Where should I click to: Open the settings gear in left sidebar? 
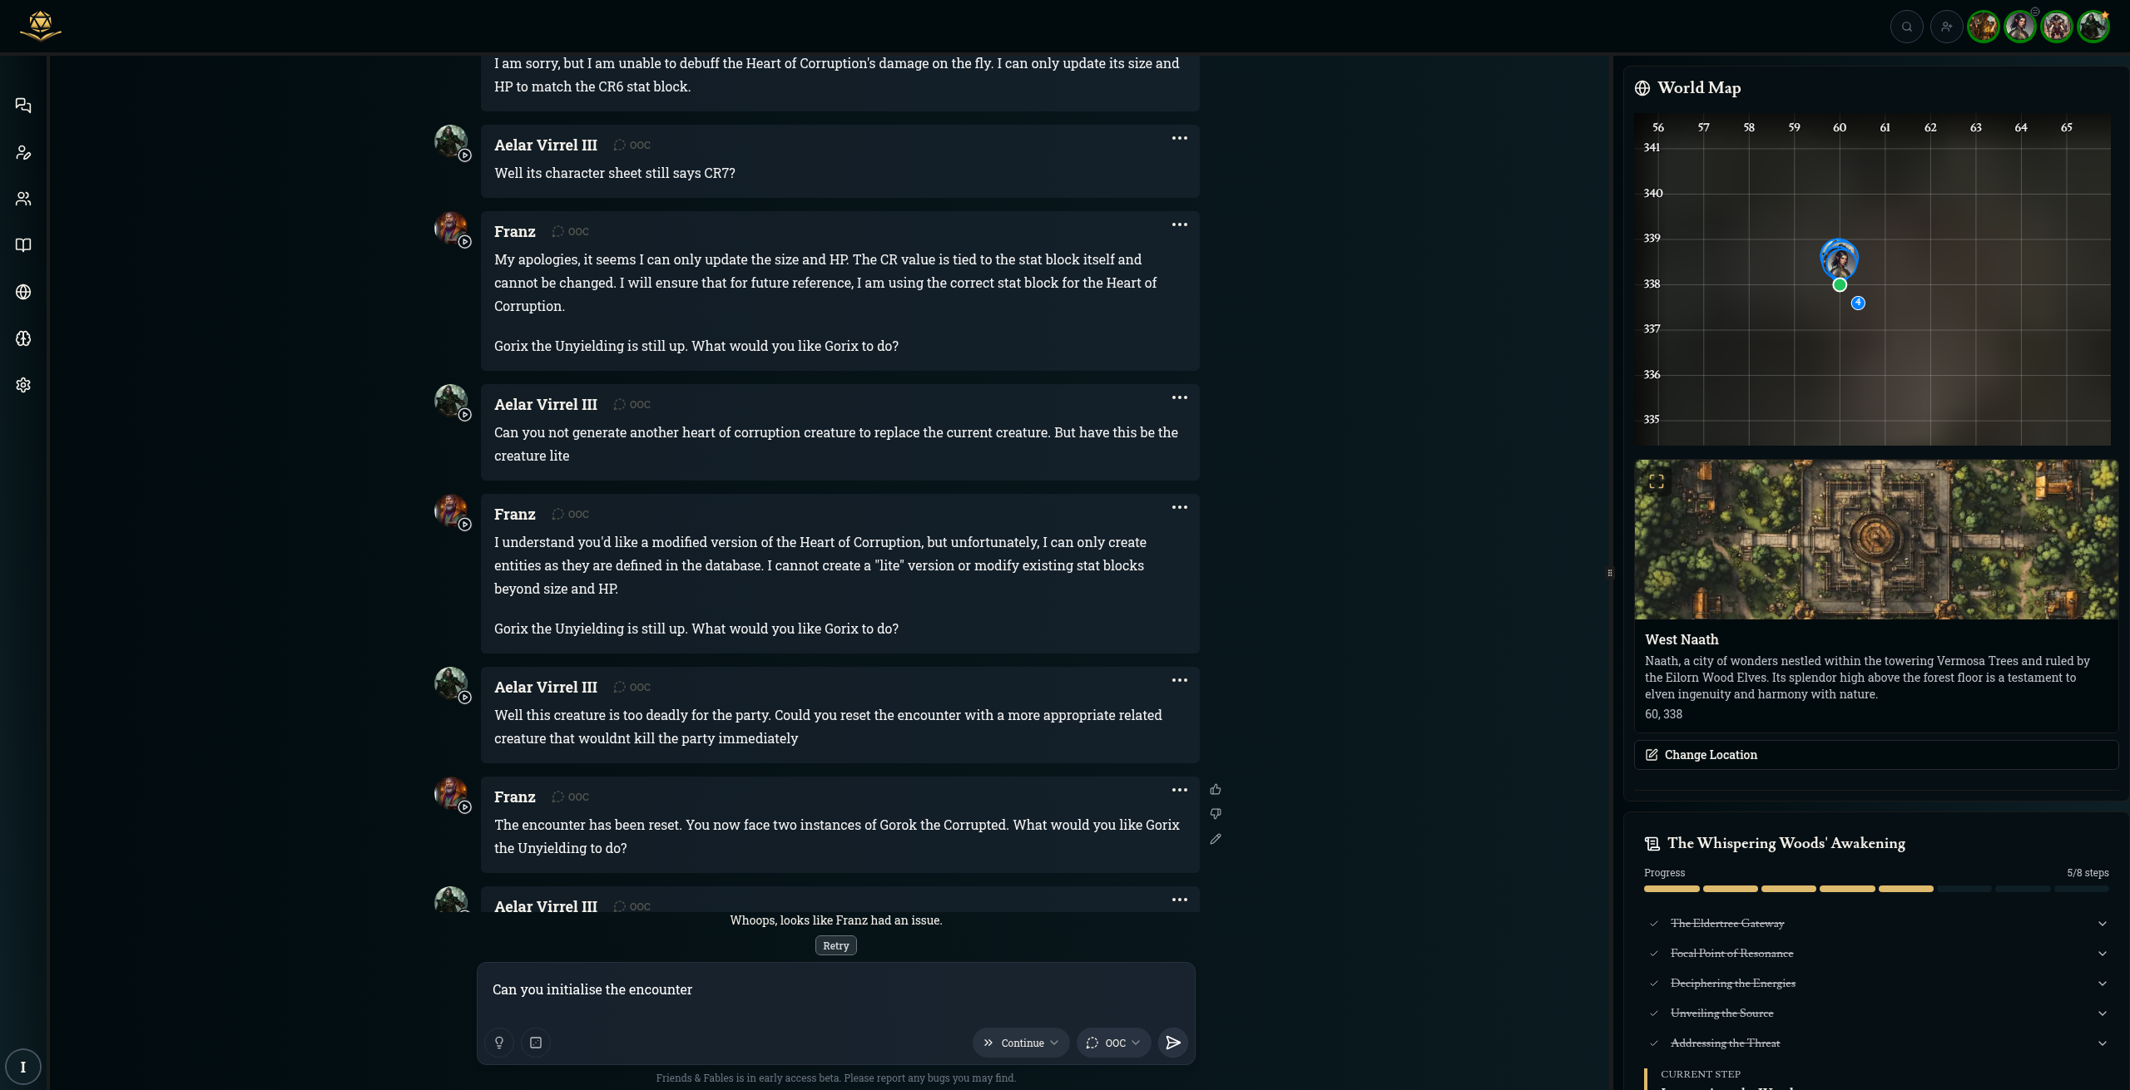23,385
